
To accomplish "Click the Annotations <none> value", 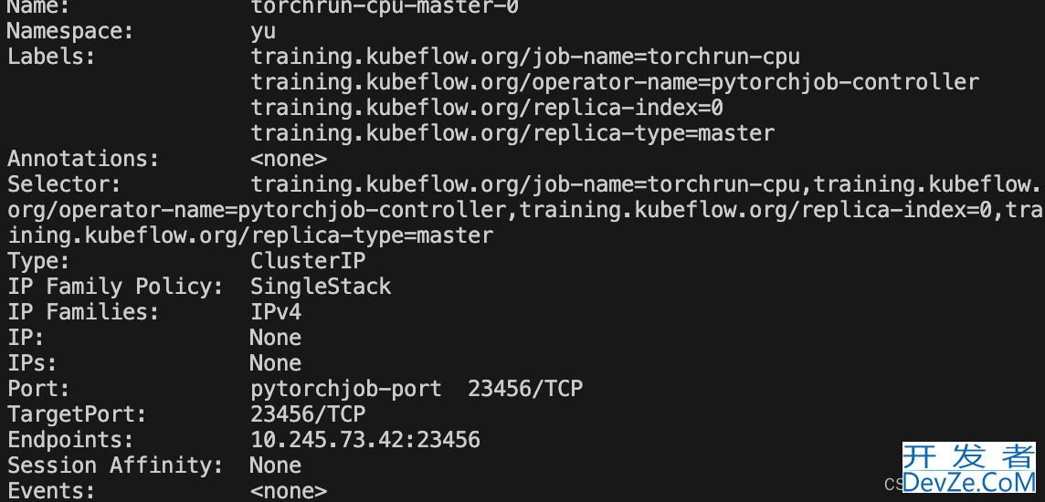I will click(289, 159).
